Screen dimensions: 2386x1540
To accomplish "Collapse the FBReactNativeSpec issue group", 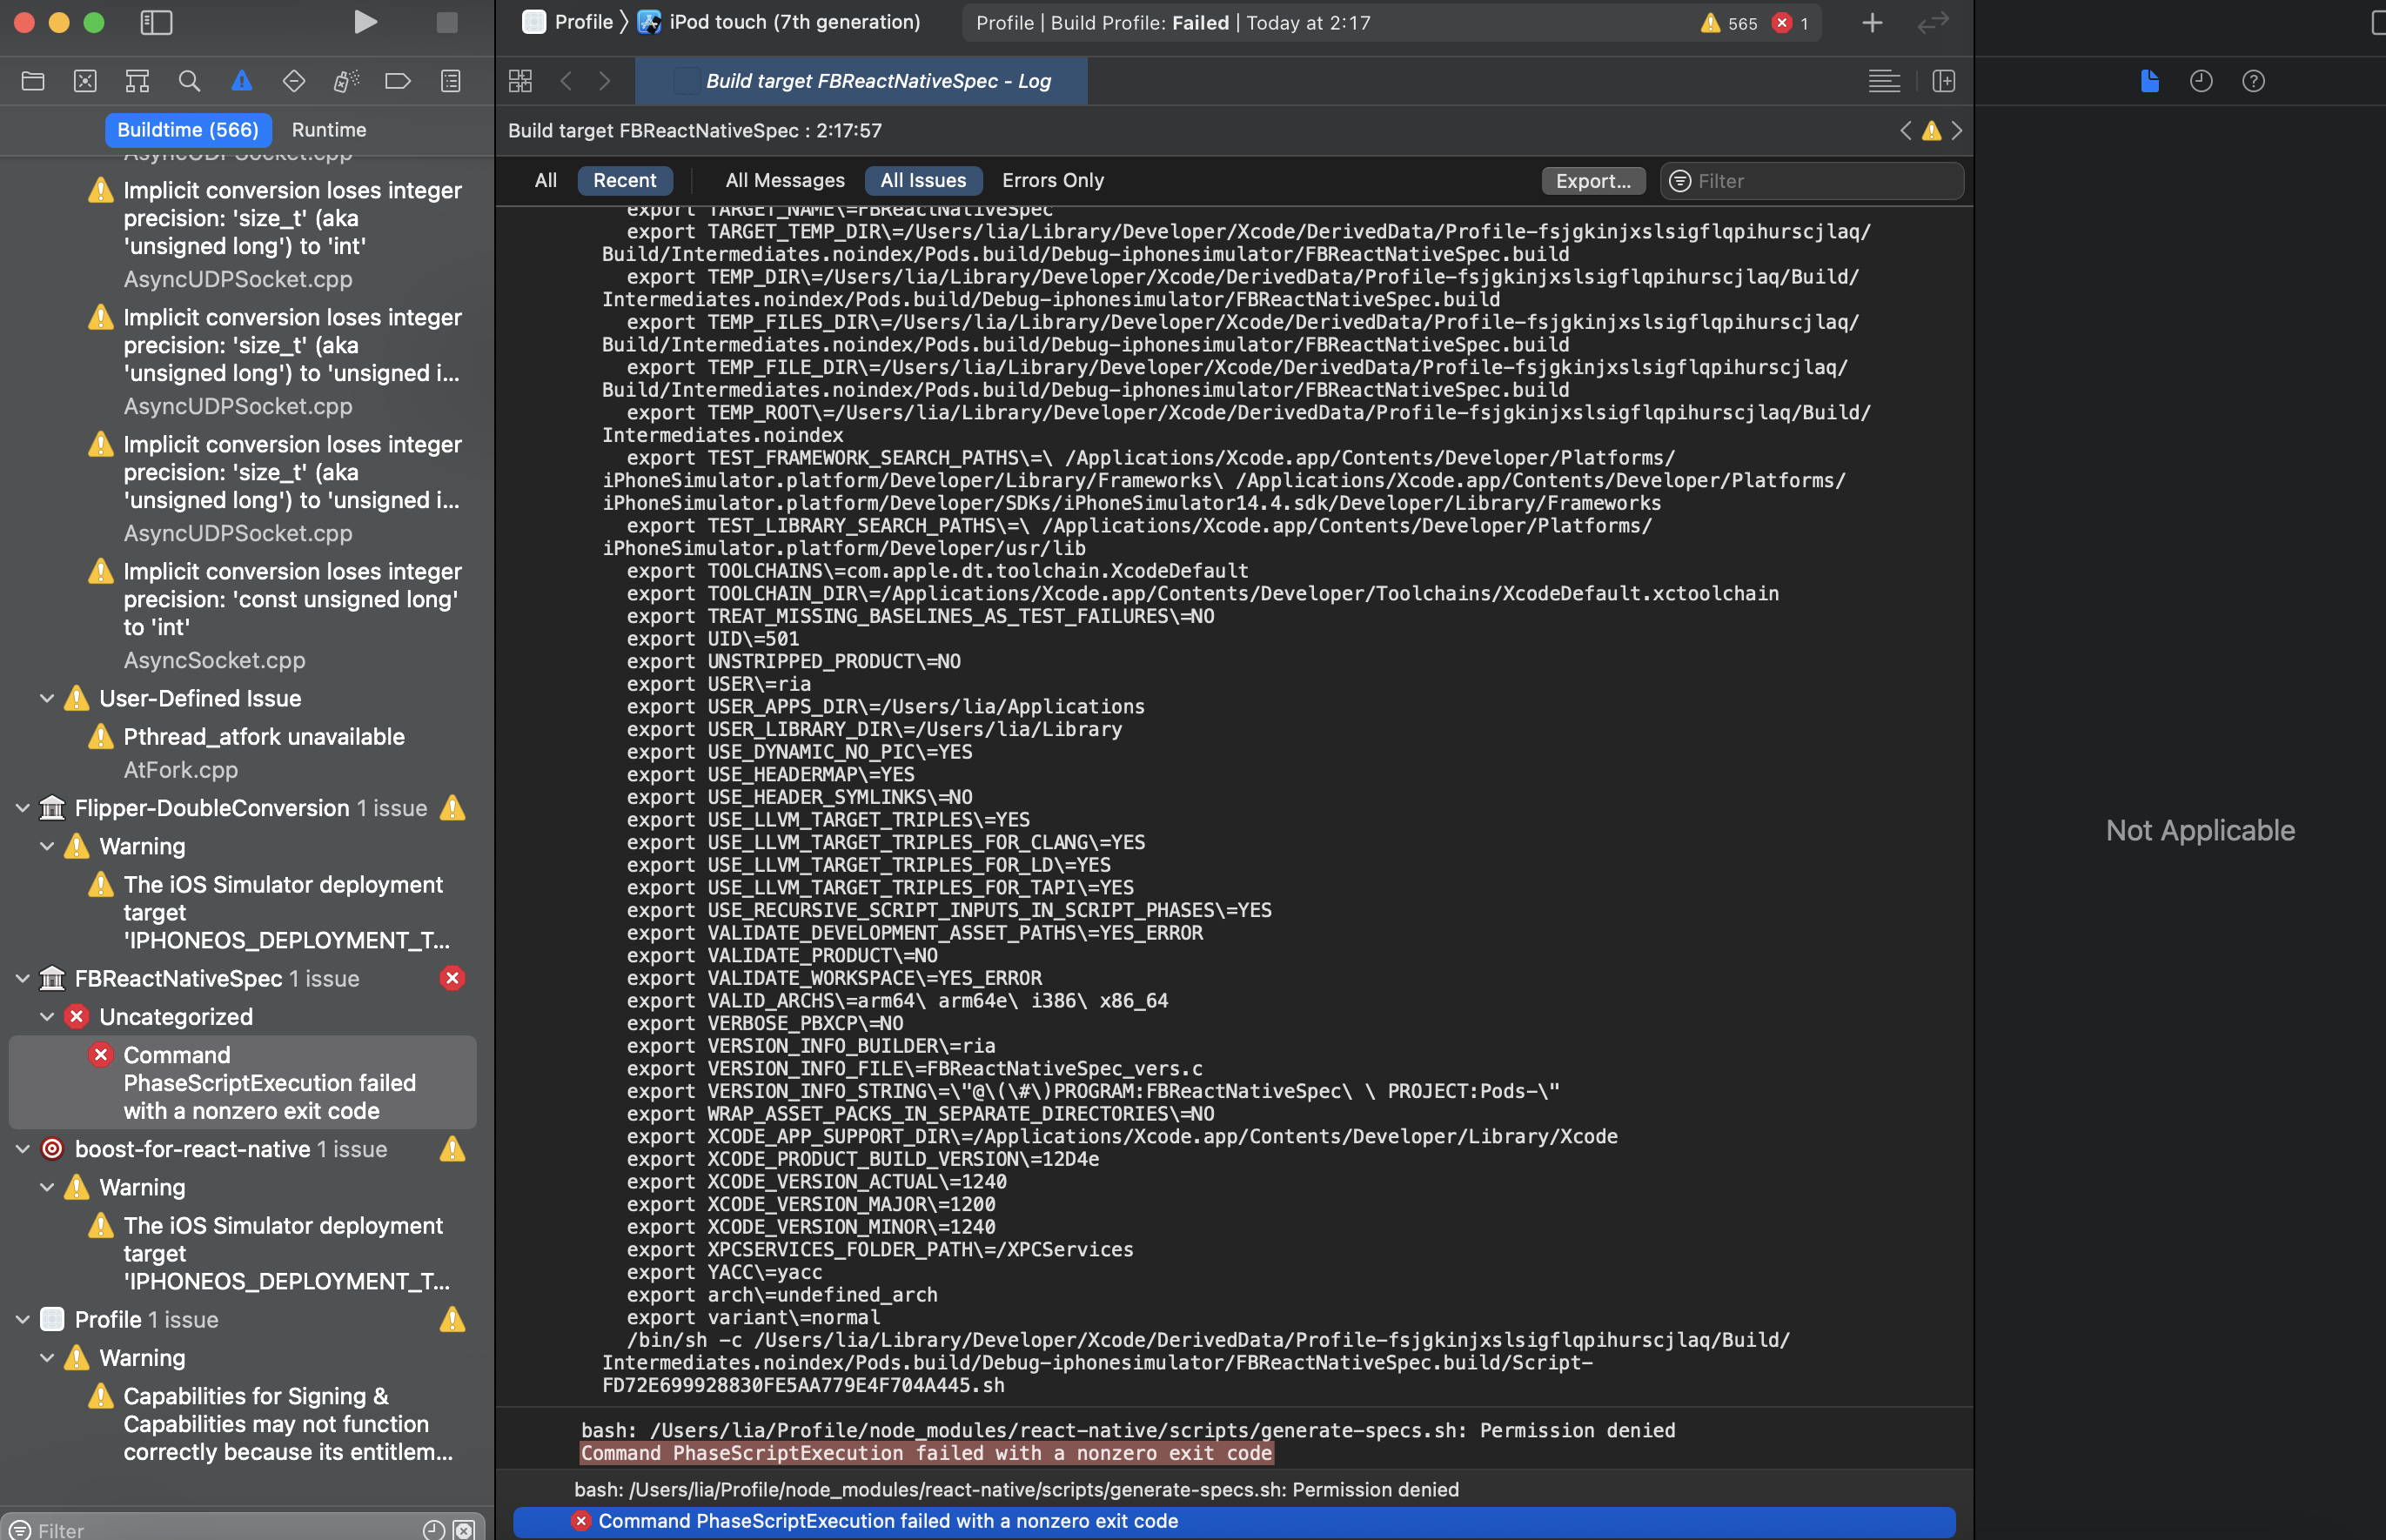I will click(x=22, y=978).
